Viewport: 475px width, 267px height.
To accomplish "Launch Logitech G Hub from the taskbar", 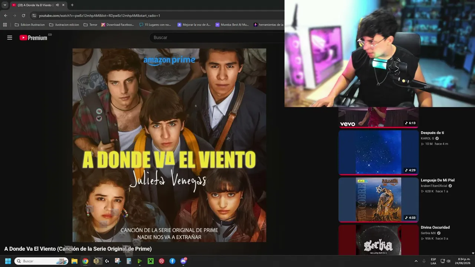I will pos(107,261).
